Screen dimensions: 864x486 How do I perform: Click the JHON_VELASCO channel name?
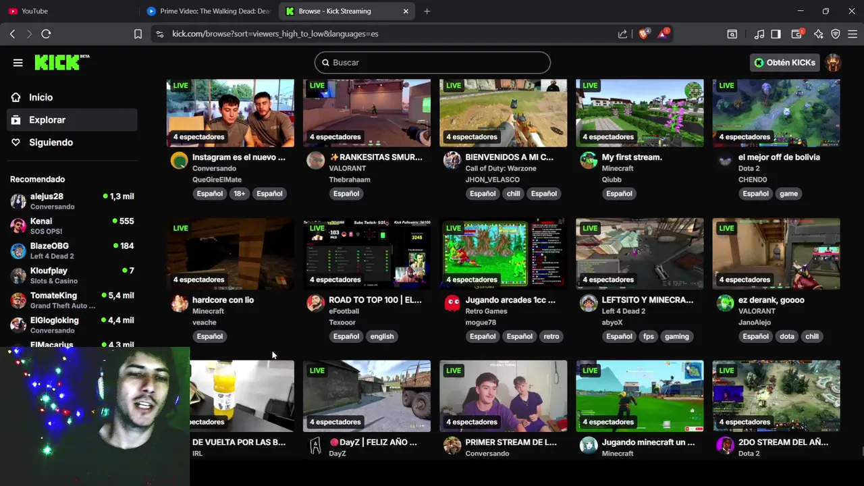[493, 180]
